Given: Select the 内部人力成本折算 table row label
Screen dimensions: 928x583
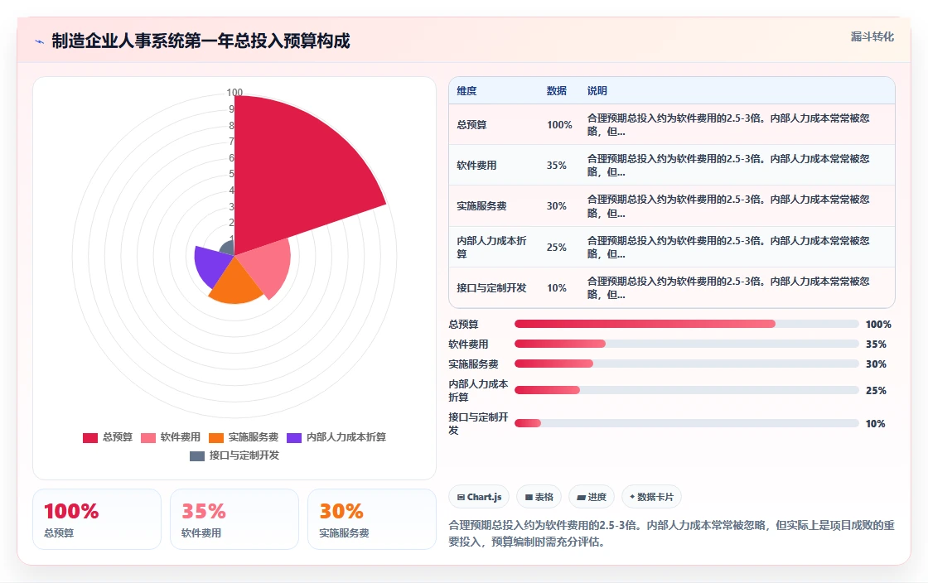Looking at the screenshot, I should [x=491, y=247].
